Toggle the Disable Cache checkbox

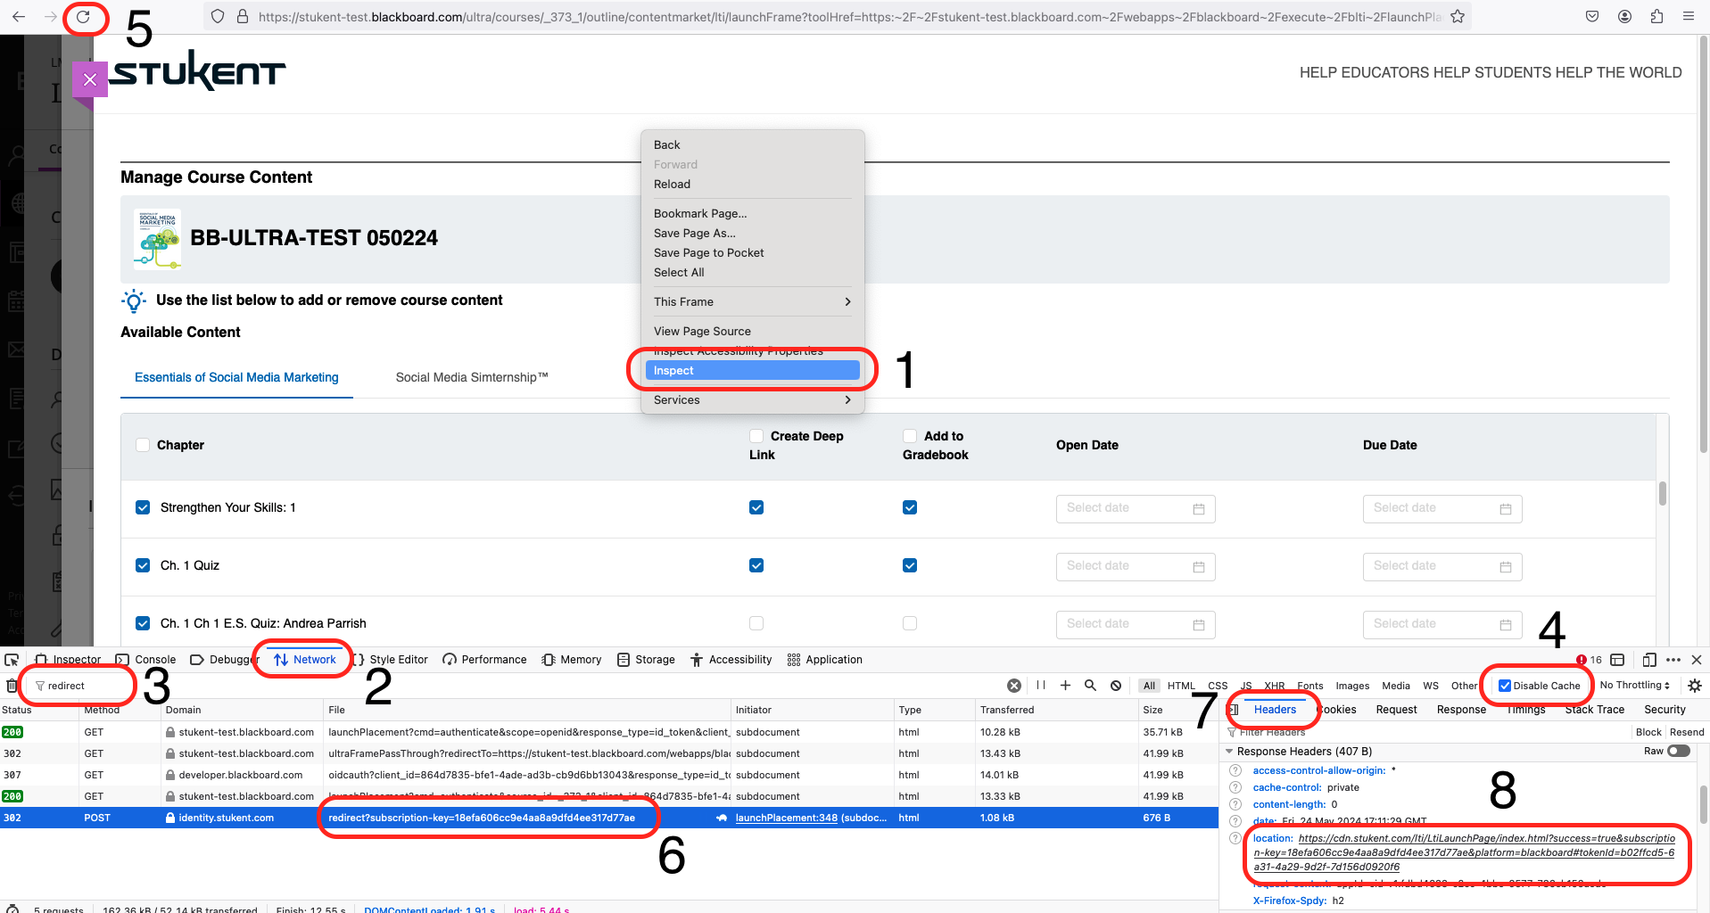coord(1505,686)
